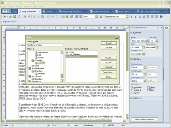The image size is (171, 128).
Task: Switch to the Nová tabuľka tab
Action: pyautogui.click(x=124, y=11)
